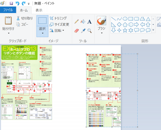The image size is (161, 130).
Task: Click top-right selection resize handle
Action: pyautogui.click(x=137, y=54)
